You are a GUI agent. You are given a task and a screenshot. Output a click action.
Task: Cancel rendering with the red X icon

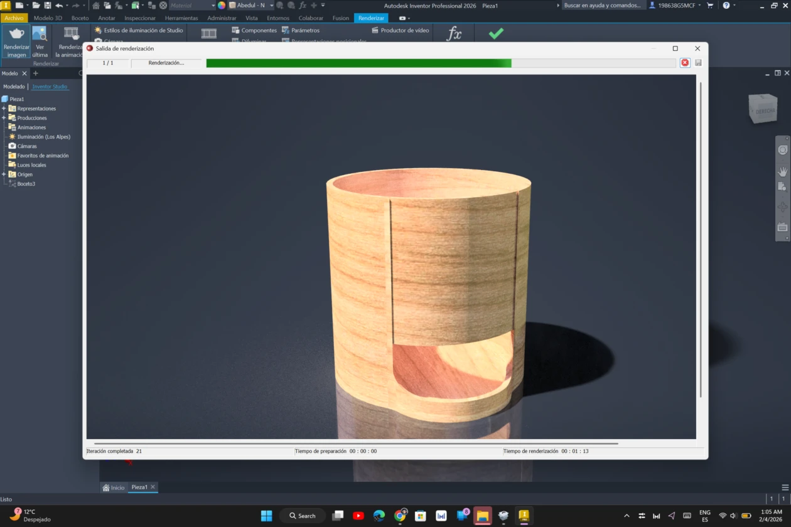[685, 63]
